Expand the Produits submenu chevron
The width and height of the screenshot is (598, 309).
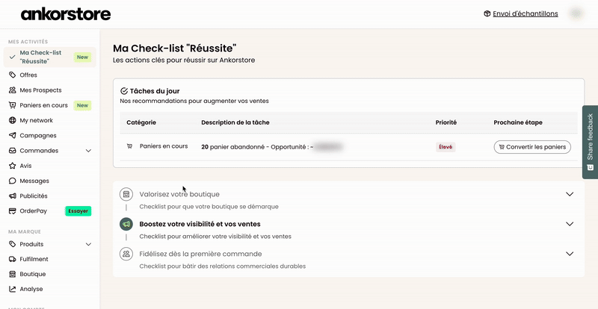pos(88,244)
